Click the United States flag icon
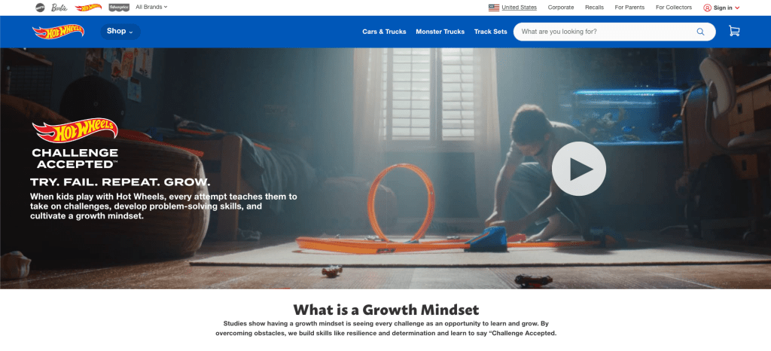The image size is (771, 351). 494,8
